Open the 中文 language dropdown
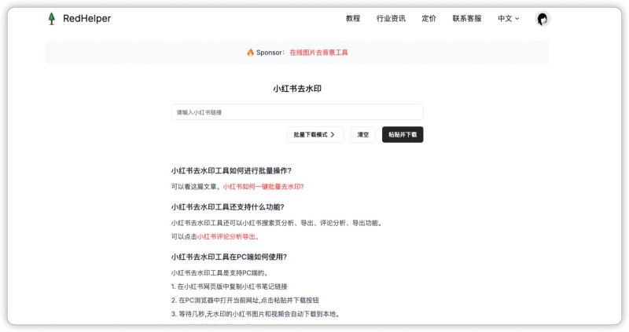 [508, 18]
